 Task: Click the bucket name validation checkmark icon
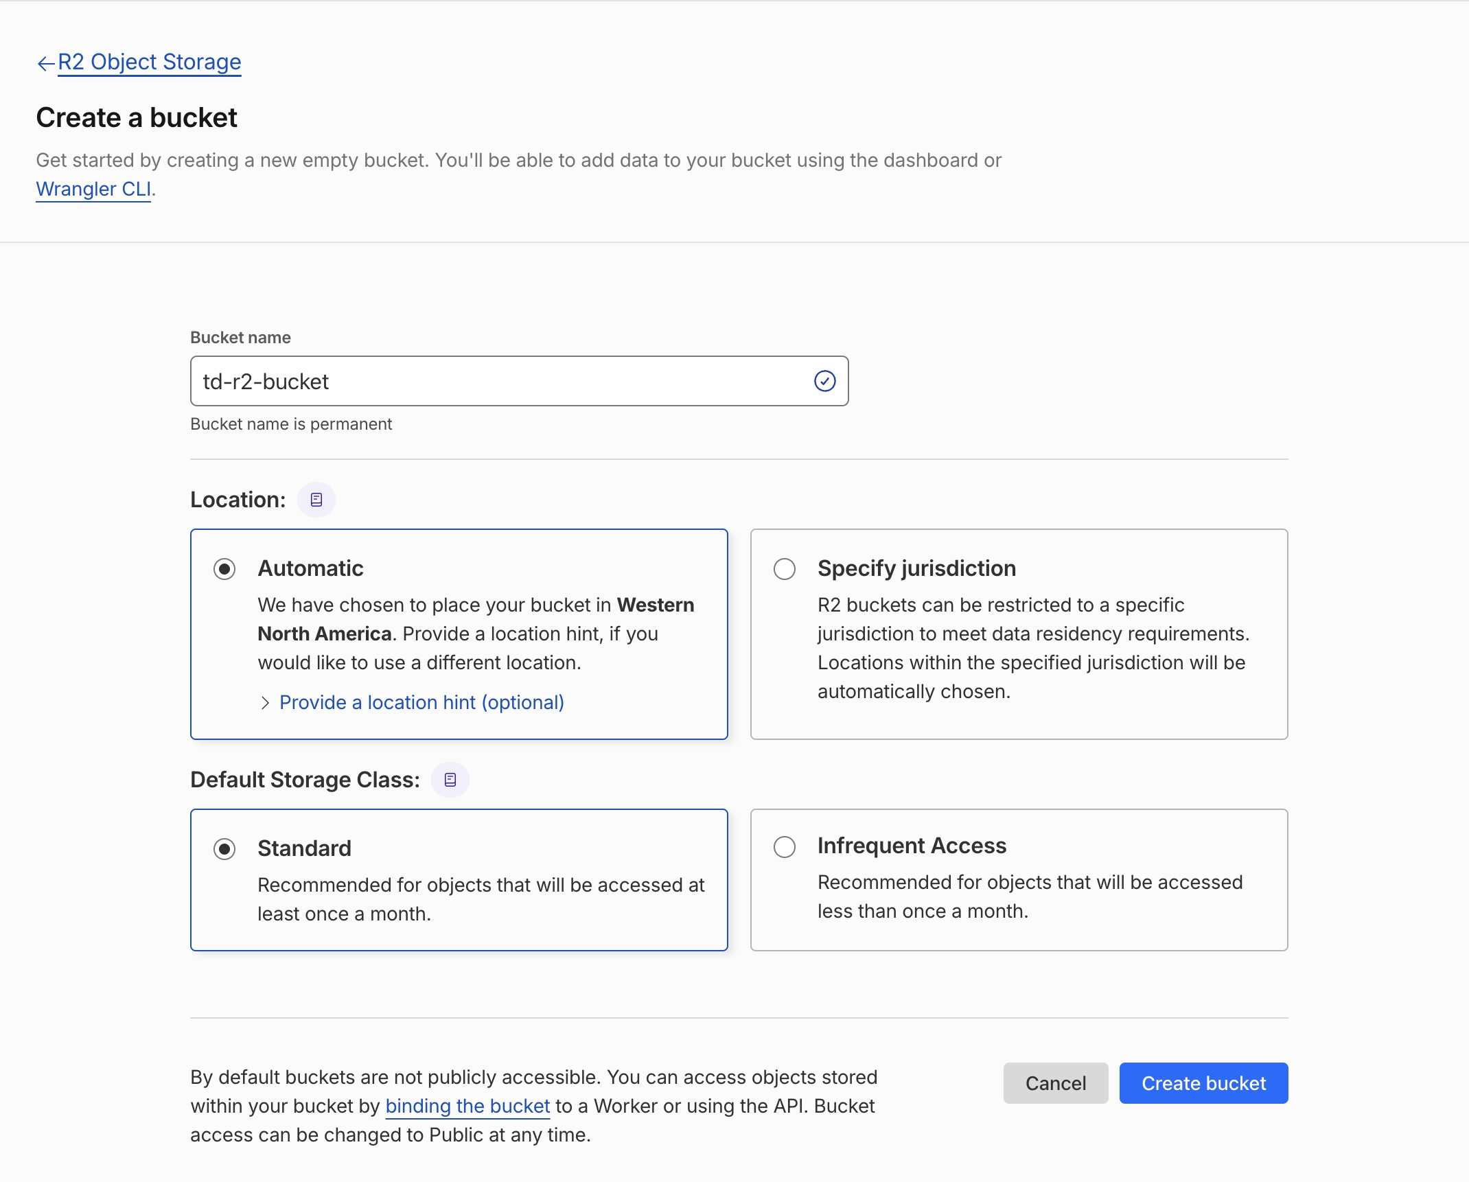(824, 381)
